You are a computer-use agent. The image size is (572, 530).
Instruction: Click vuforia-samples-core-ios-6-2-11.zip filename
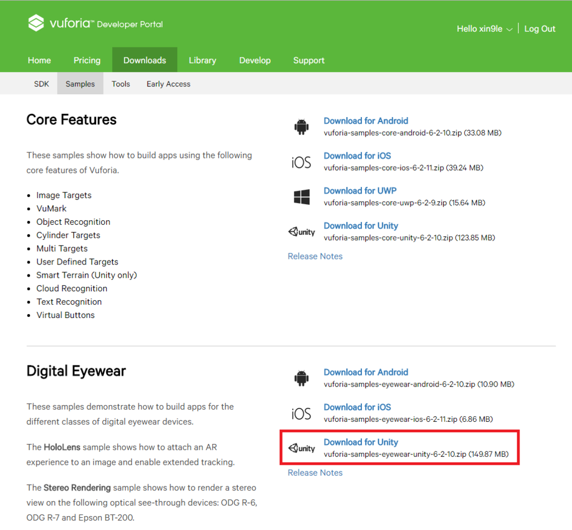click(x=384, y=168)
